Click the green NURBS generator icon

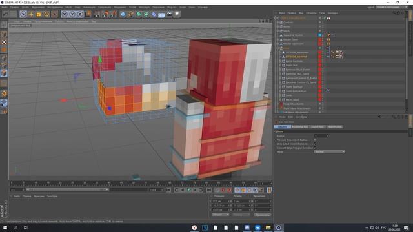tap(139, 14)
